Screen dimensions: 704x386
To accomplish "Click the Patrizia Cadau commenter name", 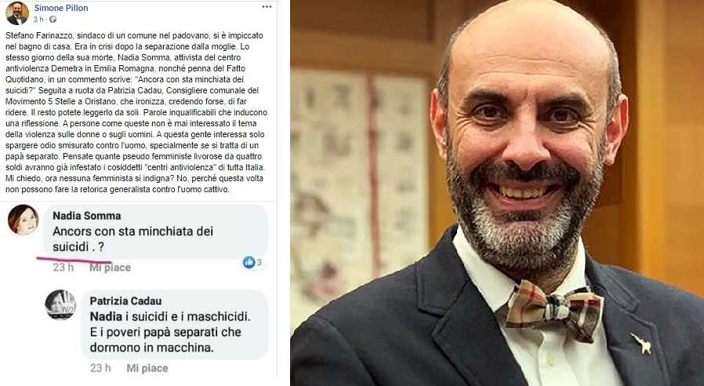I will 125,301.
